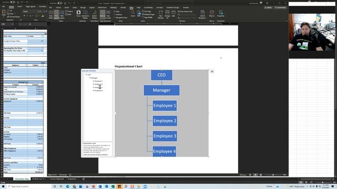Click Employee 2 in text pane list
This screenshot has height=189, width=337.
click(x=98, y=84)
